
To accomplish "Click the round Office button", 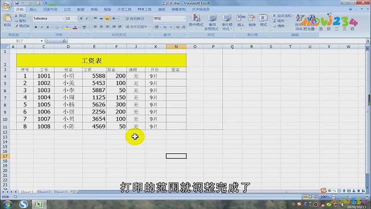I will [x=6, y=6].
